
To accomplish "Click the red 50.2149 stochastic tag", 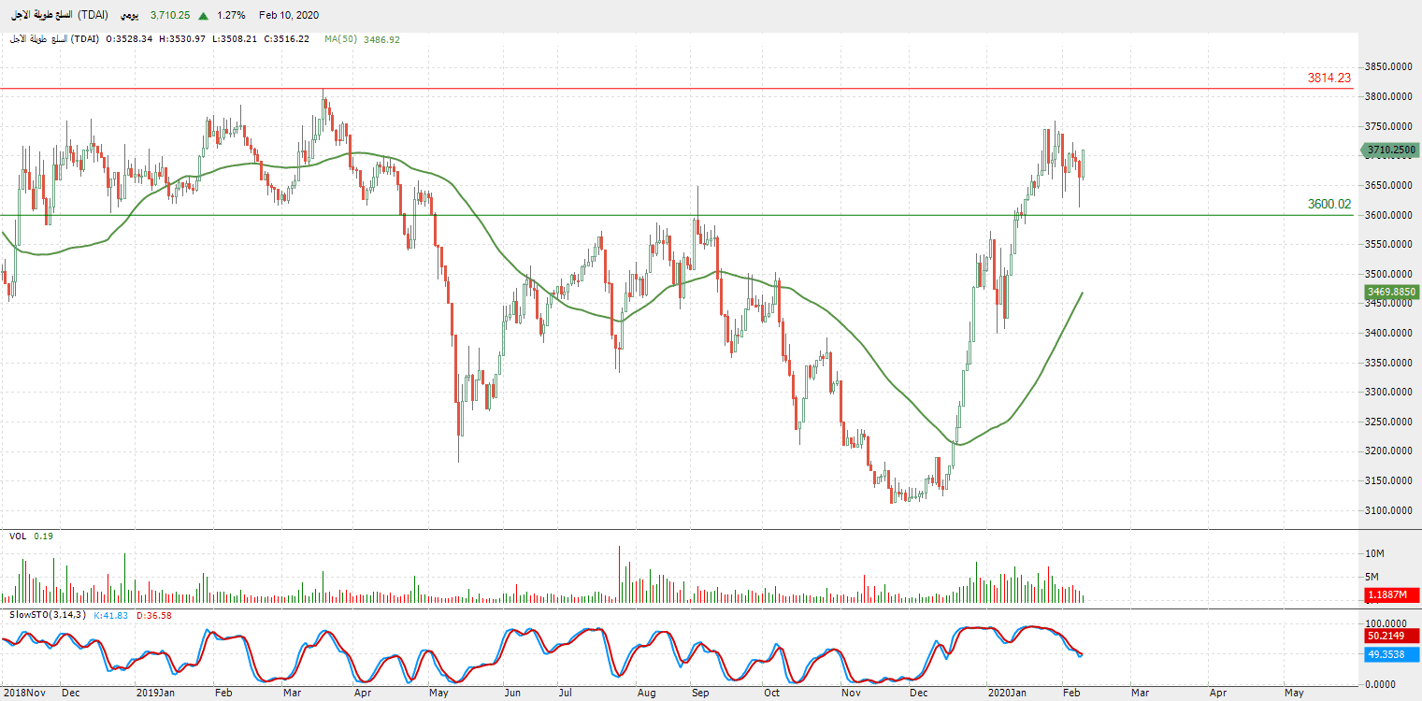I will 1391,637.
